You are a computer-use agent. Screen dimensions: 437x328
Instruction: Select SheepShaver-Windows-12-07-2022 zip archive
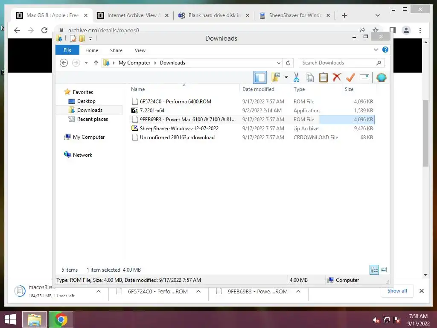coord(253,128)
